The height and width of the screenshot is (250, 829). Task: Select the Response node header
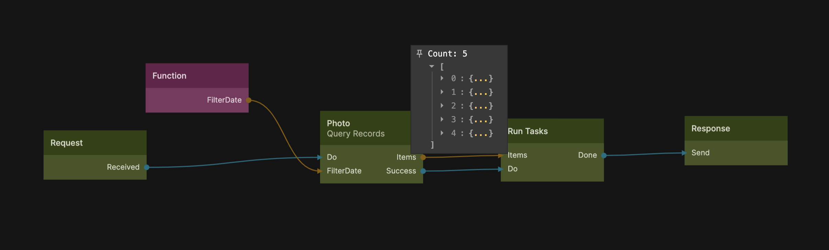click(x=736, y=128)
